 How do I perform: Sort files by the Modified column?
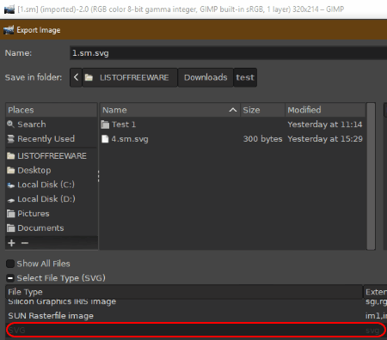(x=325, y=110)
